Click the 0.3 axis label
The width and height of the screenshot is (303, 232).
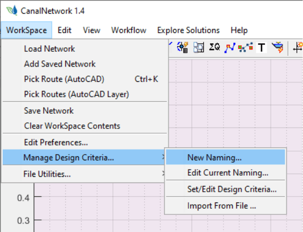click(23, 221)
